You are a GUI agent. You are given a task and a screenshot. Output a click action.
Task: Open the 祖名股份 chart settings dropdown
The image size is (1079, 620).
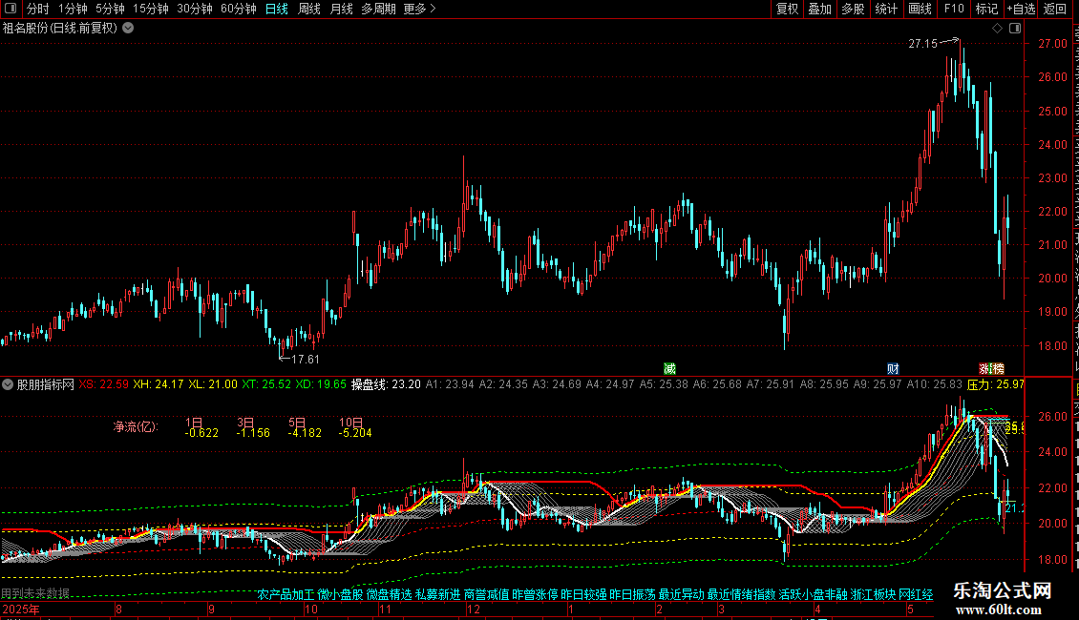click(128, 29)
